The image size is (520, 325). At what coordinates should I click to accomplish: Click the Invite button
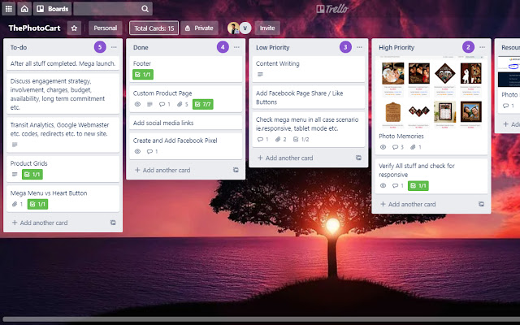[266, 28]
